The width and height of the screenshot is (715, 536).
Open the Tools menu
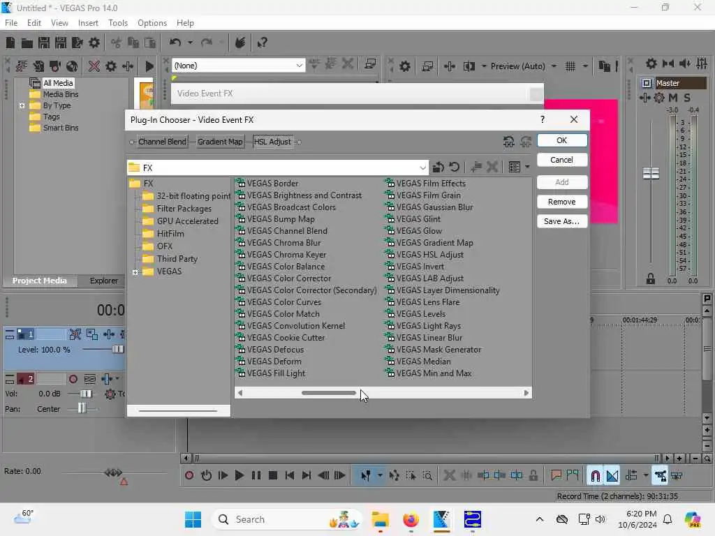click(117, 23)
